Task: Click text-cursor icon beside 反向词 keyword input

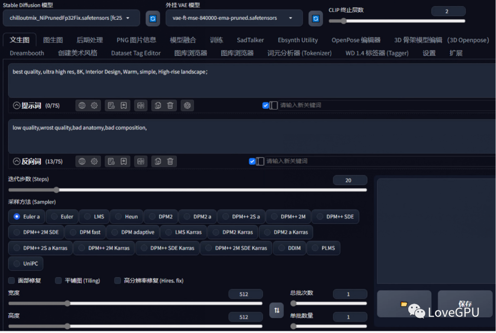Action: pyautogui.click(x=260, y=161)
